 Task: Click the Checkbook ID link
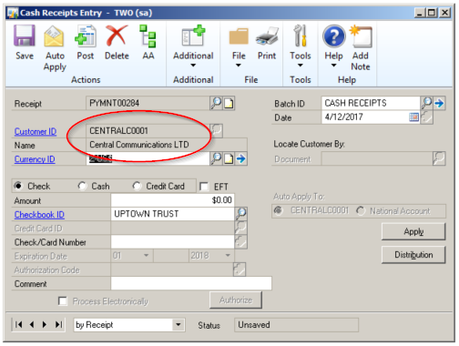point(39,215)
